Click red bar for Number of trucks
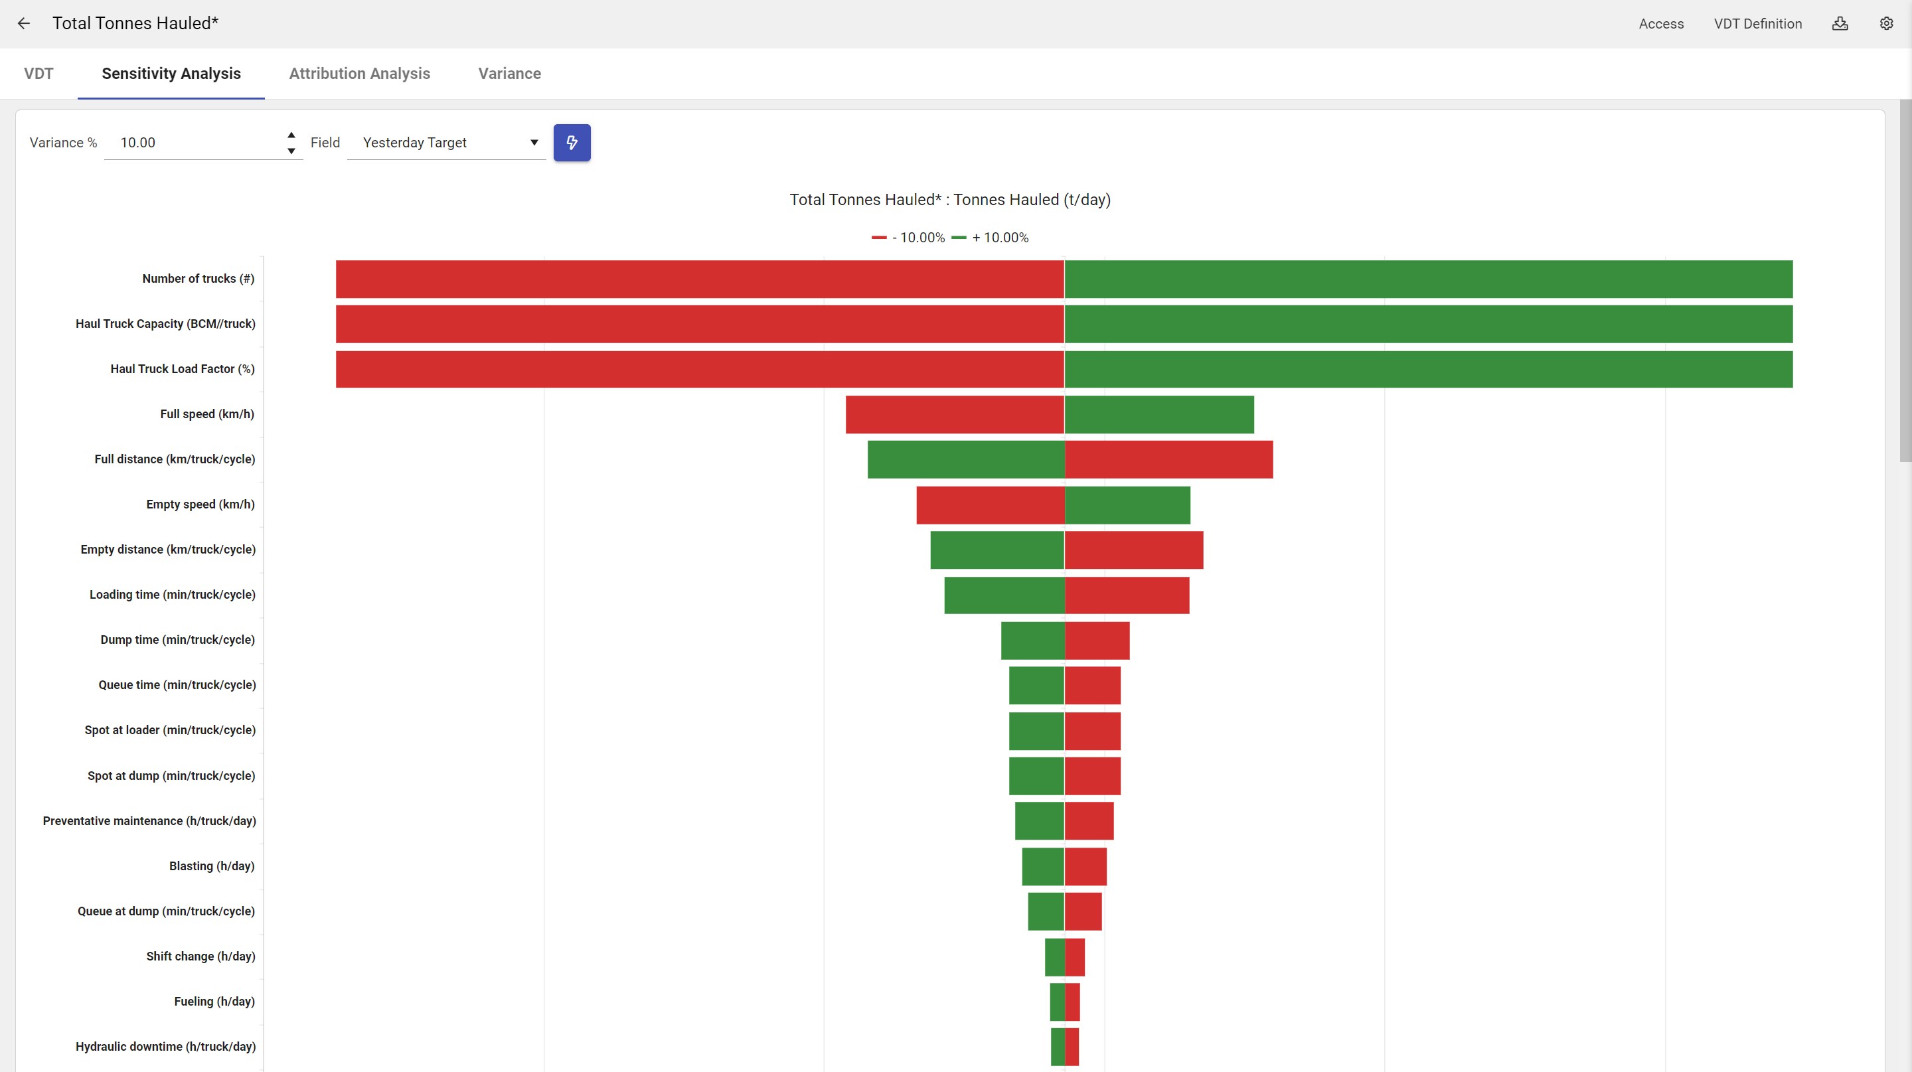The width and height of the screenshot is (1912, 1072). 699,279
